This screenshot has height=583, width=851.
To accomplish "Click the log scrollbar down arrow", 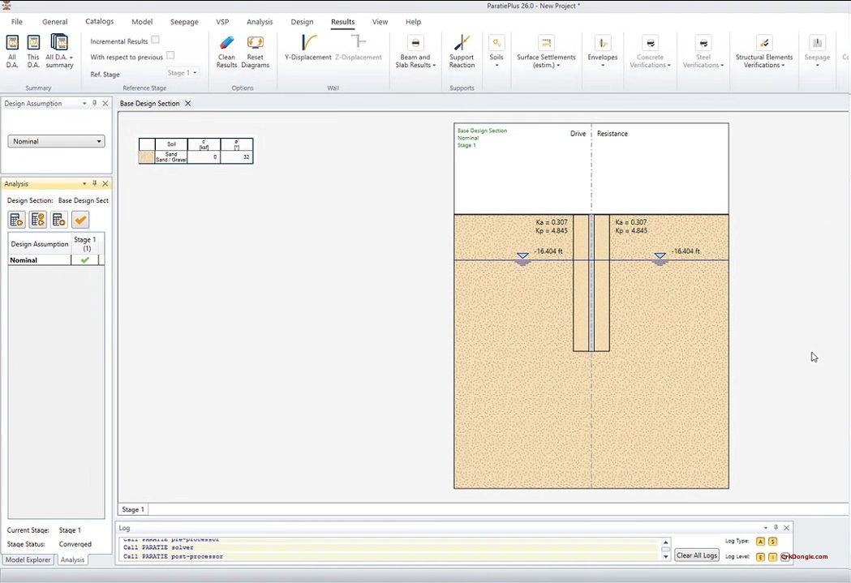I will coord(666,555).
